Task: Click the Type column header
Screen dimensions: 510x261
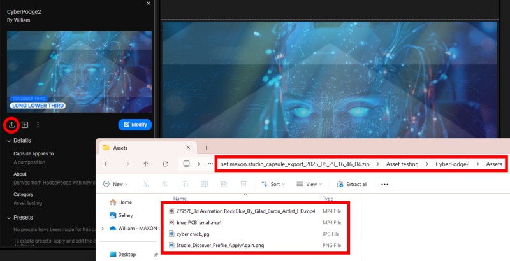Action: pyautogui.click(x=328, y=199)
